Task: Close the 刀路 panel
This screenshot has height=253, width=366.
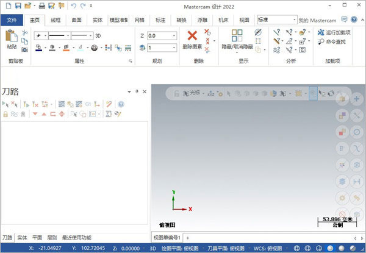Action: click(145, 91)
